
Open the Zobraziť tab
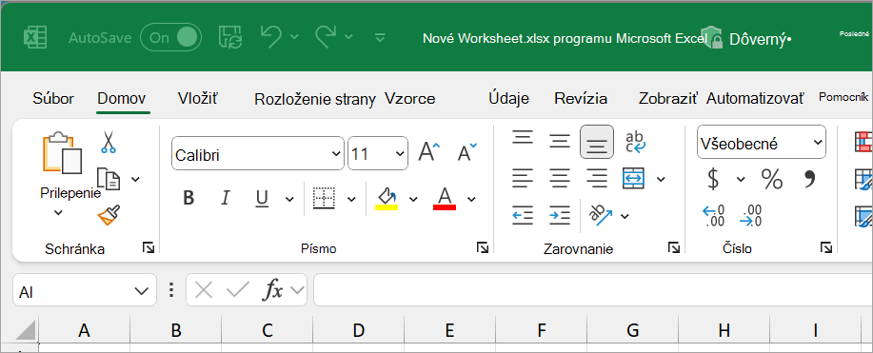click(668, 99)
